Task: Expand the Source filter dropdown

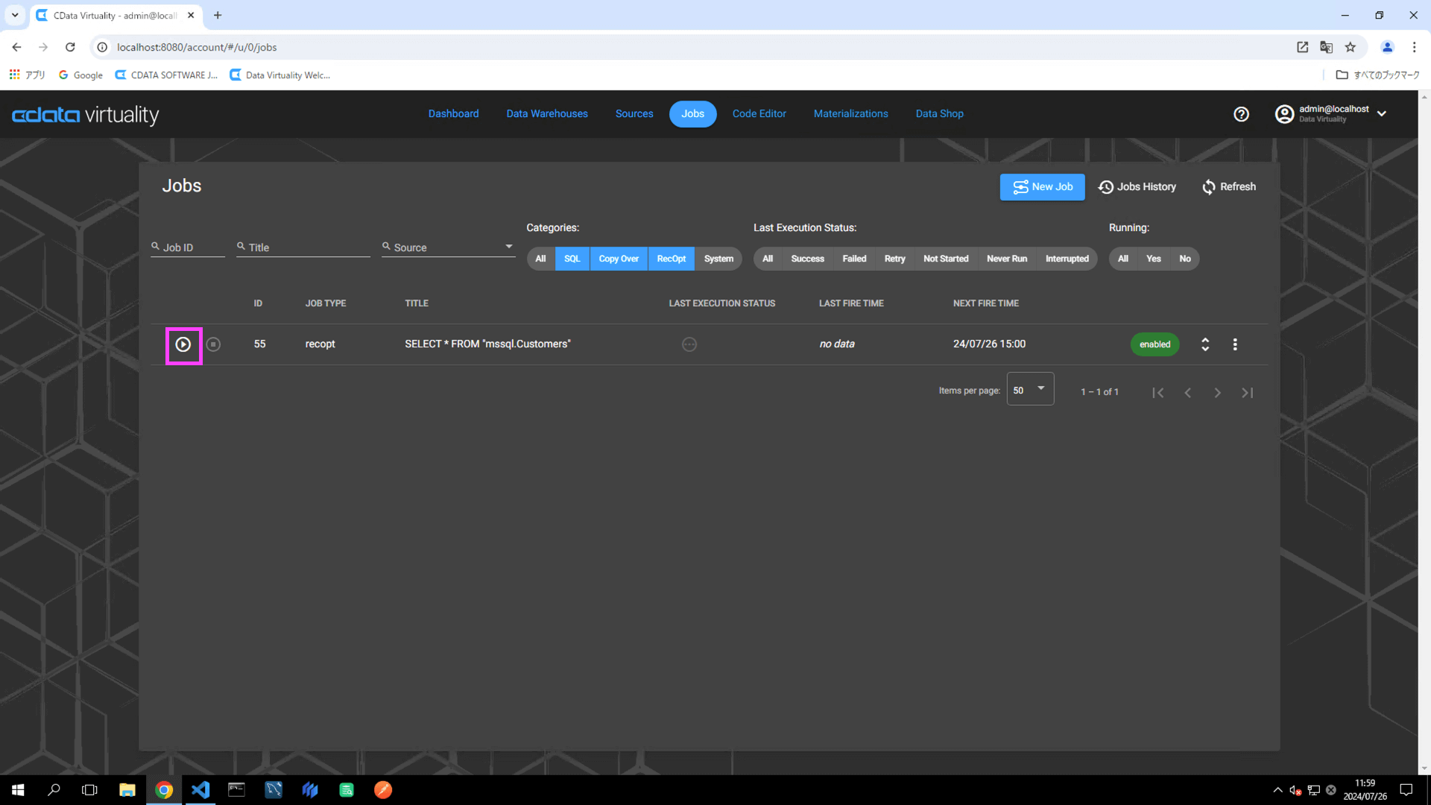Action: coord(508,247)
